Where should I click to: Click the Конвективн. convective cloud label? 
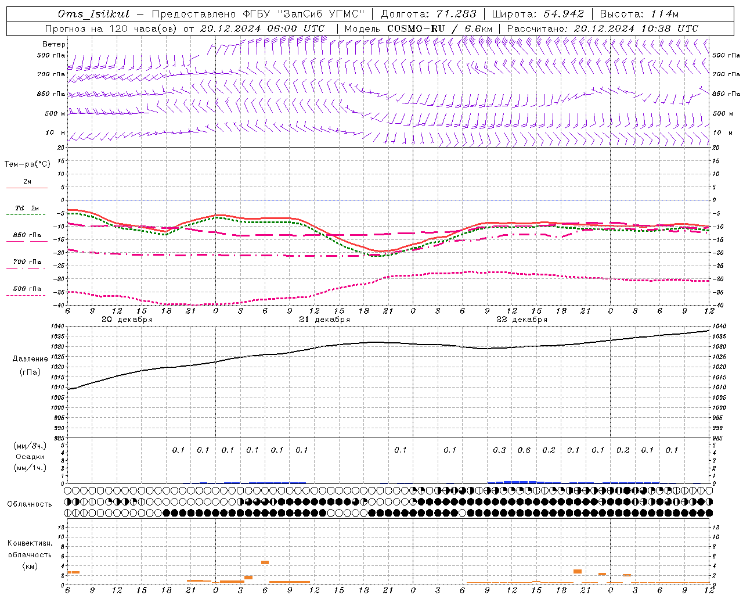pos(30,543)
